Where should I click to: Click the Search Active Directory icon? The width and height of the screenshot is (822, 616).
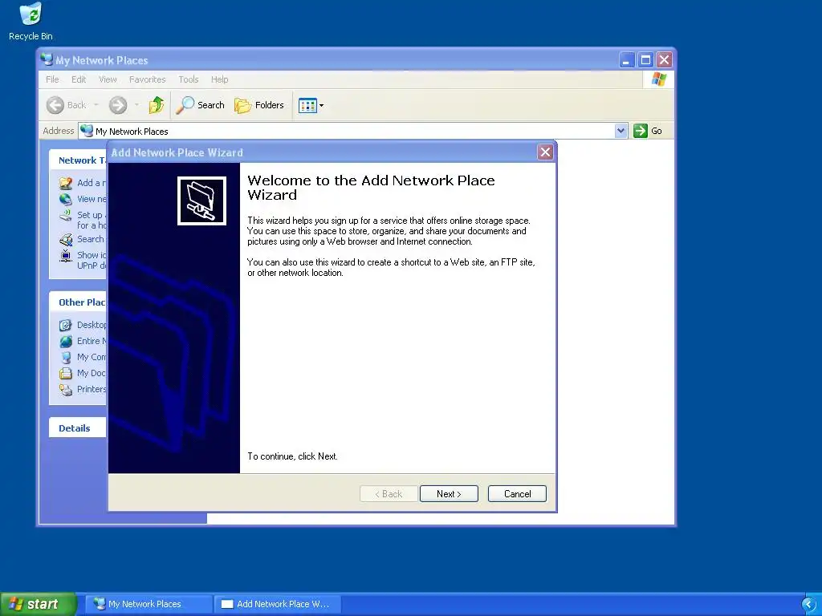pos(66,239)
